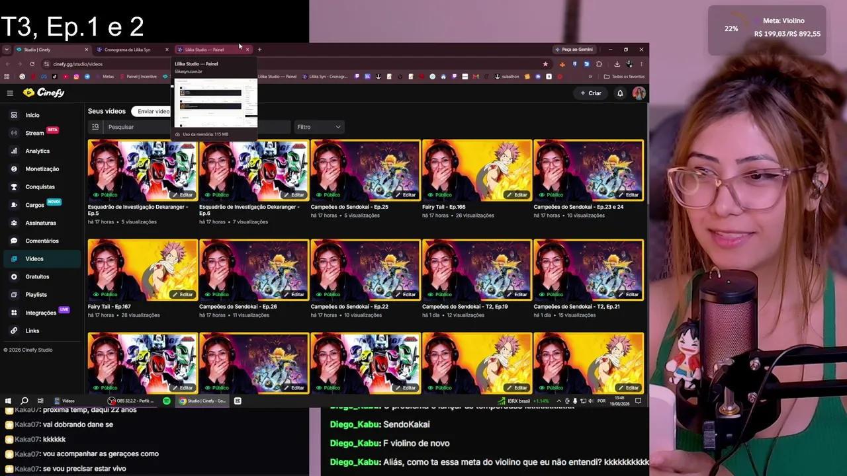Click the Criar button
The image size is (847, 476).
click(590, 93)
